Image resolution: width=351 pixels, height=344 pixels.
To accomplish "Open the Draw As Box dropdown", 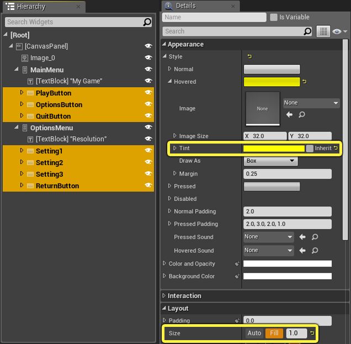I will coord(270,161).
